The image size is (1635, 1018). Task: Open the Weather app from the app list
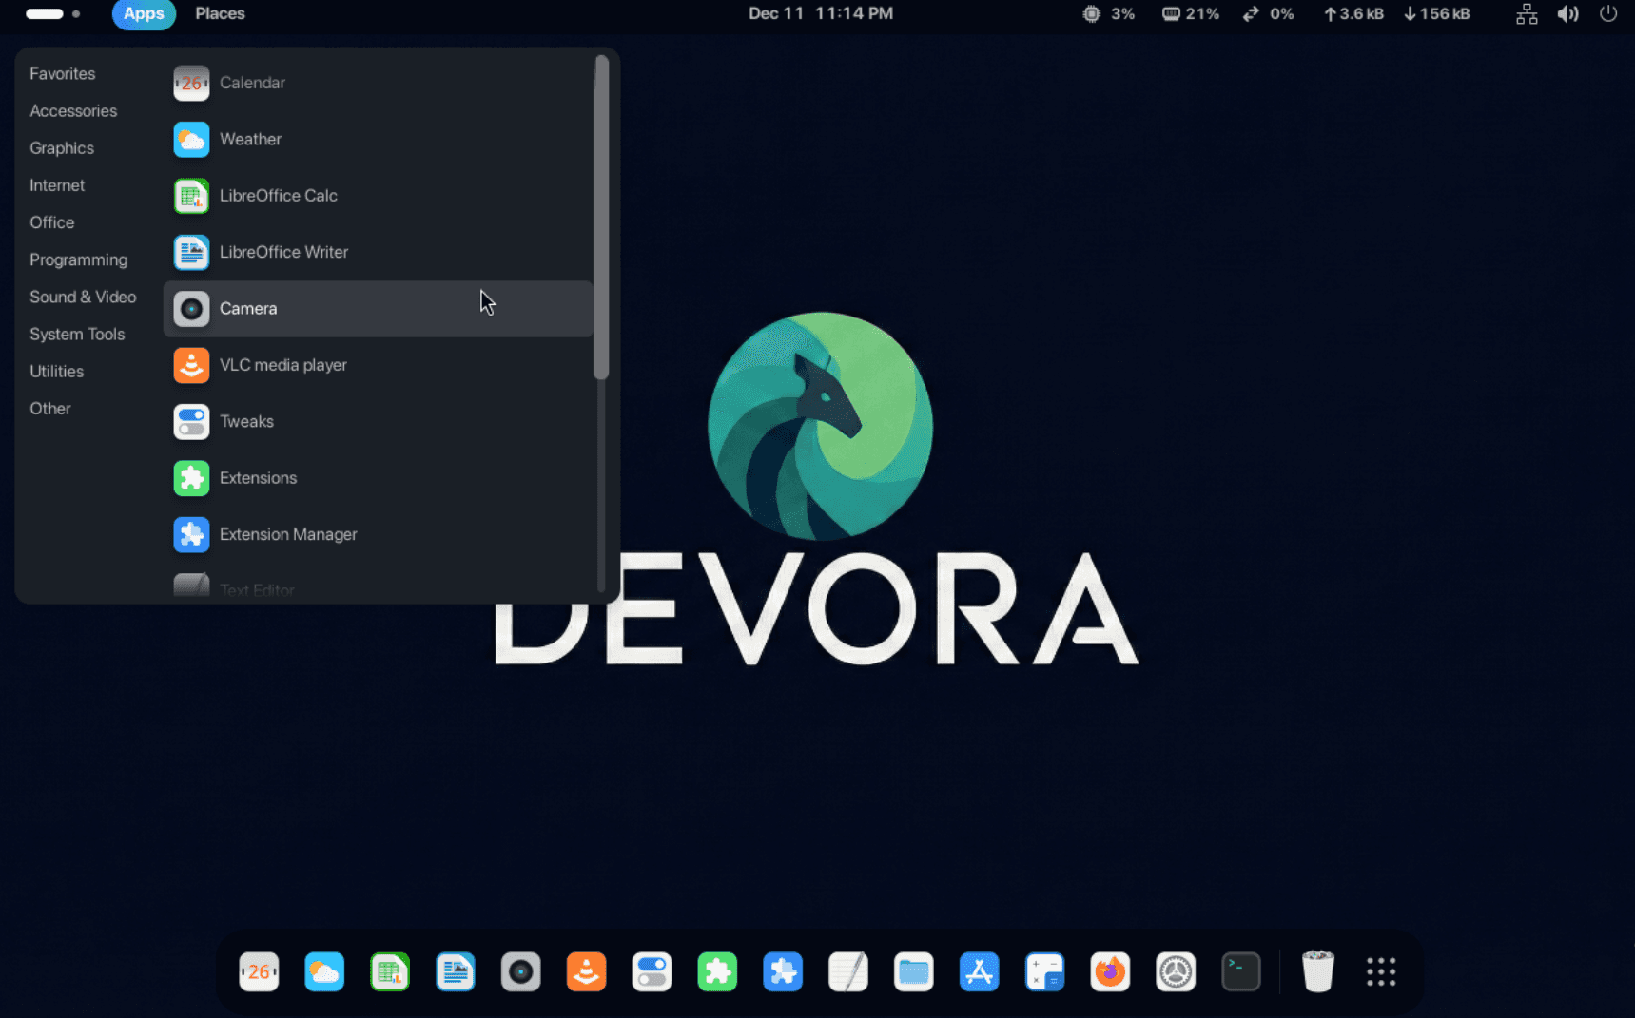click(249, 139)
